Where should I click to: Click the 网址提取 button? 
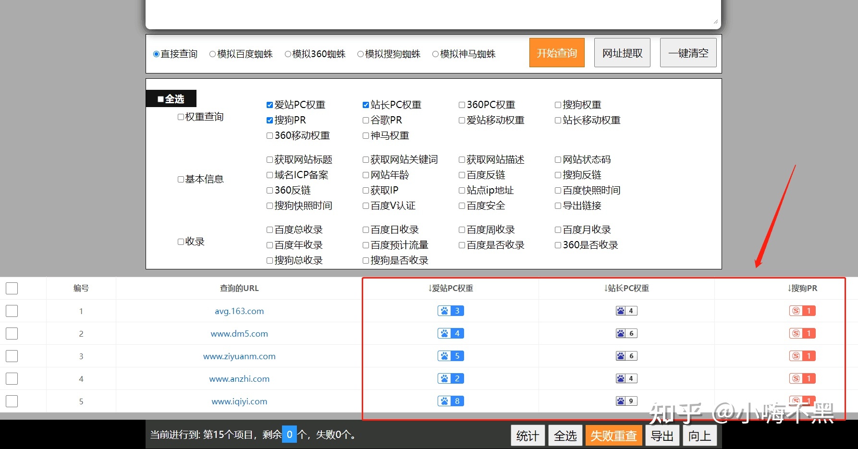tap(622, 53)
